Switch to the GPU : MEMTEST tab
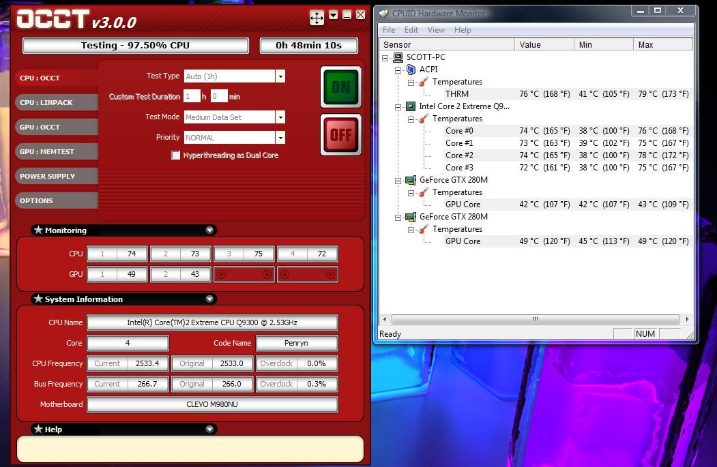 [57, 152]
